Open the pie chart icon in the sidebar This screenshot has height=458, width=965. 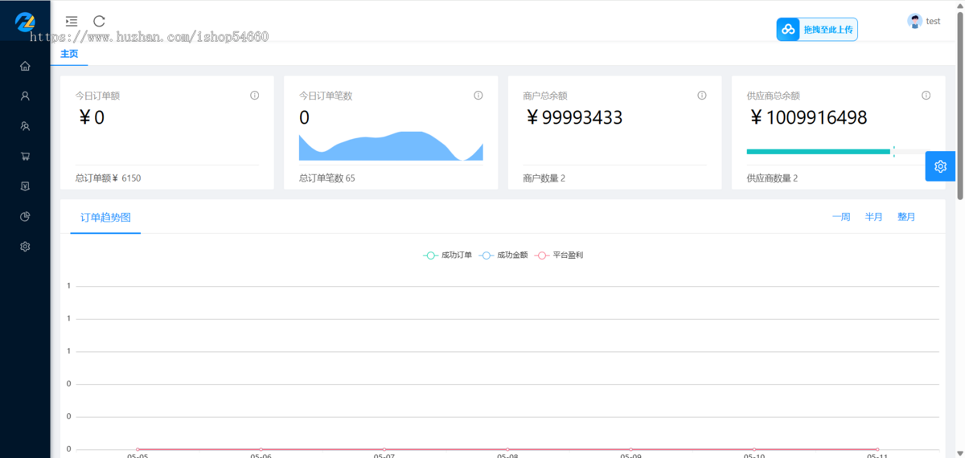click(25, 217)
